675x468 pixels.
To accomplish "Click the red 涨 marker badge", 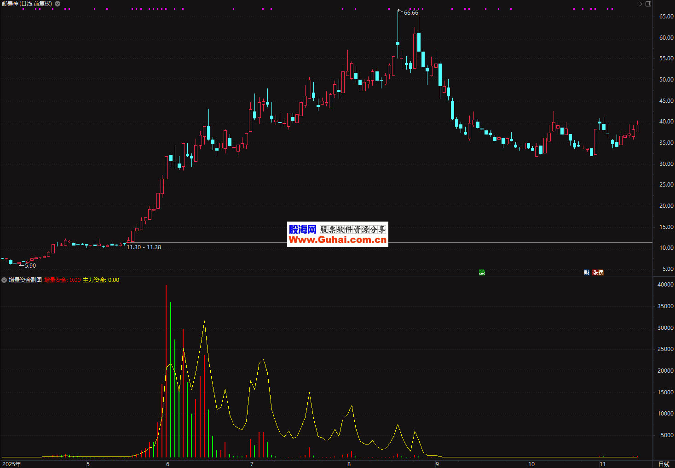I will (595, 273).
